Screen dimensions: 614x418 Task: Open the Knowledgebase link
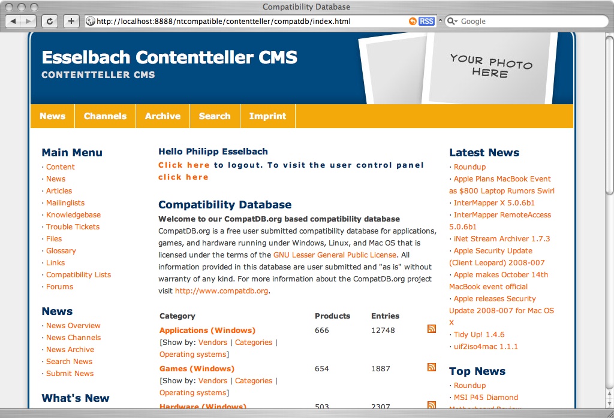[73, 214]
